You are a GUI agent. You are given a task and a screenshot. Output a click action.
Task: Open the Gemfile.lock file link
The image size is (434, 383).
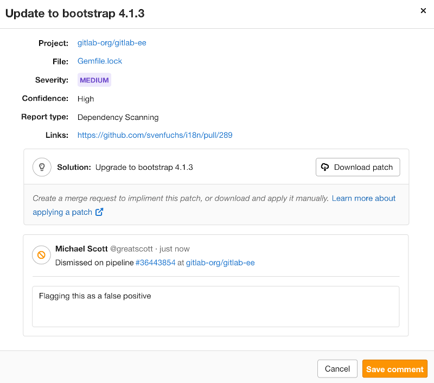(99, 61)
